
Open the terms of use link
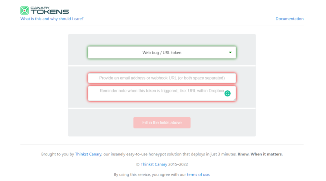tap(198, 174)
